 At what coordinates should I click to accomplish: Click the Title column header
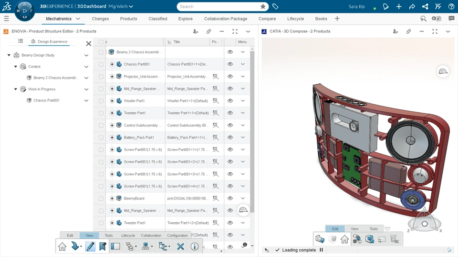tap(177, 42)
